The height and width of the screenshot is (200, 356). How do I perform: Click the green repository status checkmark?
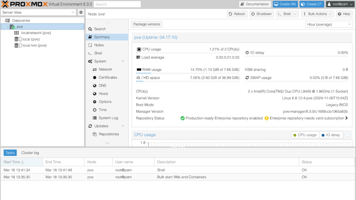point(182,118)
